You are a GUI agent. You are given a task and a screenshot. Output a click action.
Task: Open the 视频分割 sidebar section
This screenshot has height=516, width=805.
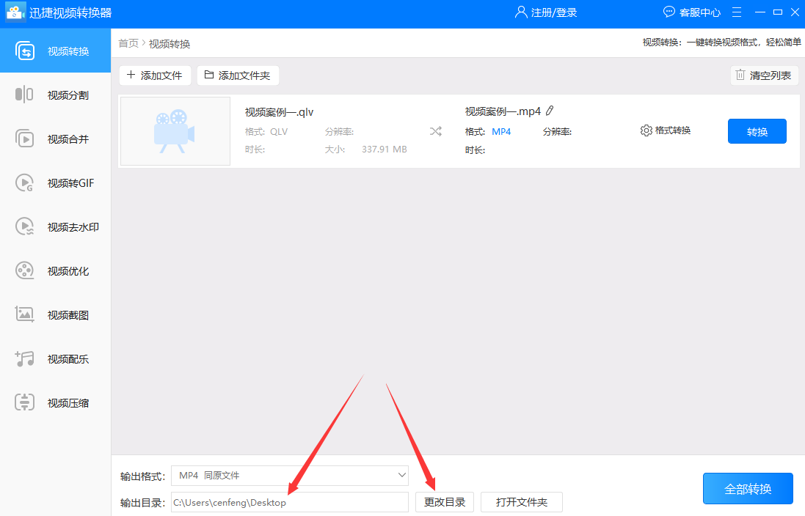(x=55, y=95)
